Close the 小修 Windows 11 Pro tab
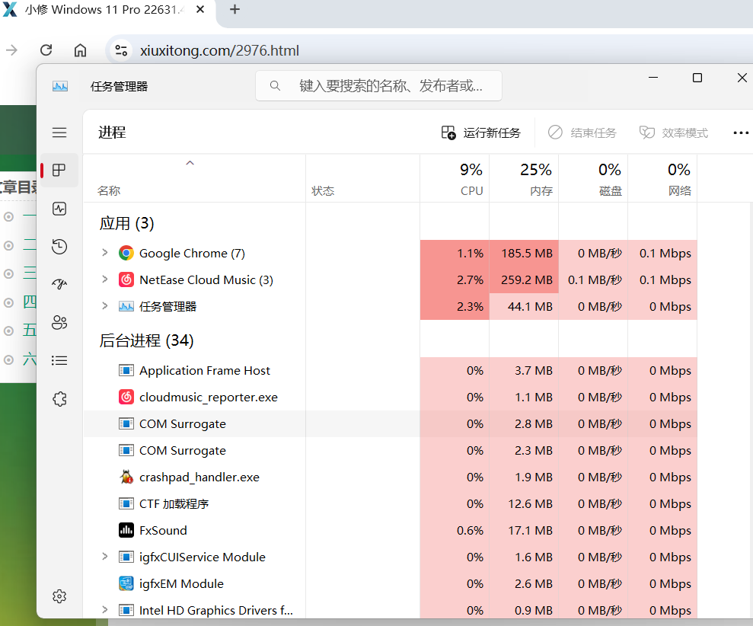Viewport: 753px width, 626px height. 200,10
